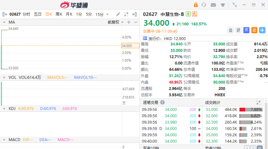Click the 成交额 value 2.015亿
This screenshot has height=149, width=268.
[x=260, y=50]
